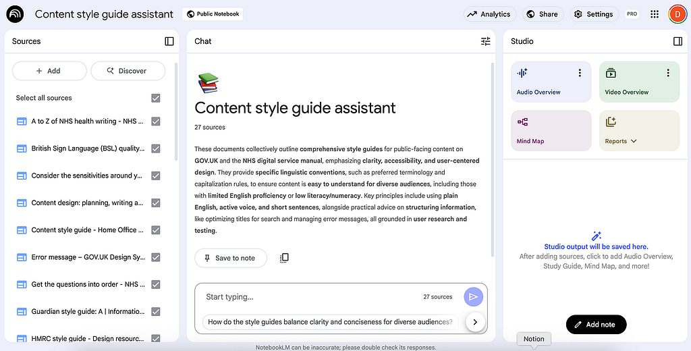Uncheck Guardian style guide source checkbox
The width and height of the screenshot is (691, 351).
pos(156,311)
